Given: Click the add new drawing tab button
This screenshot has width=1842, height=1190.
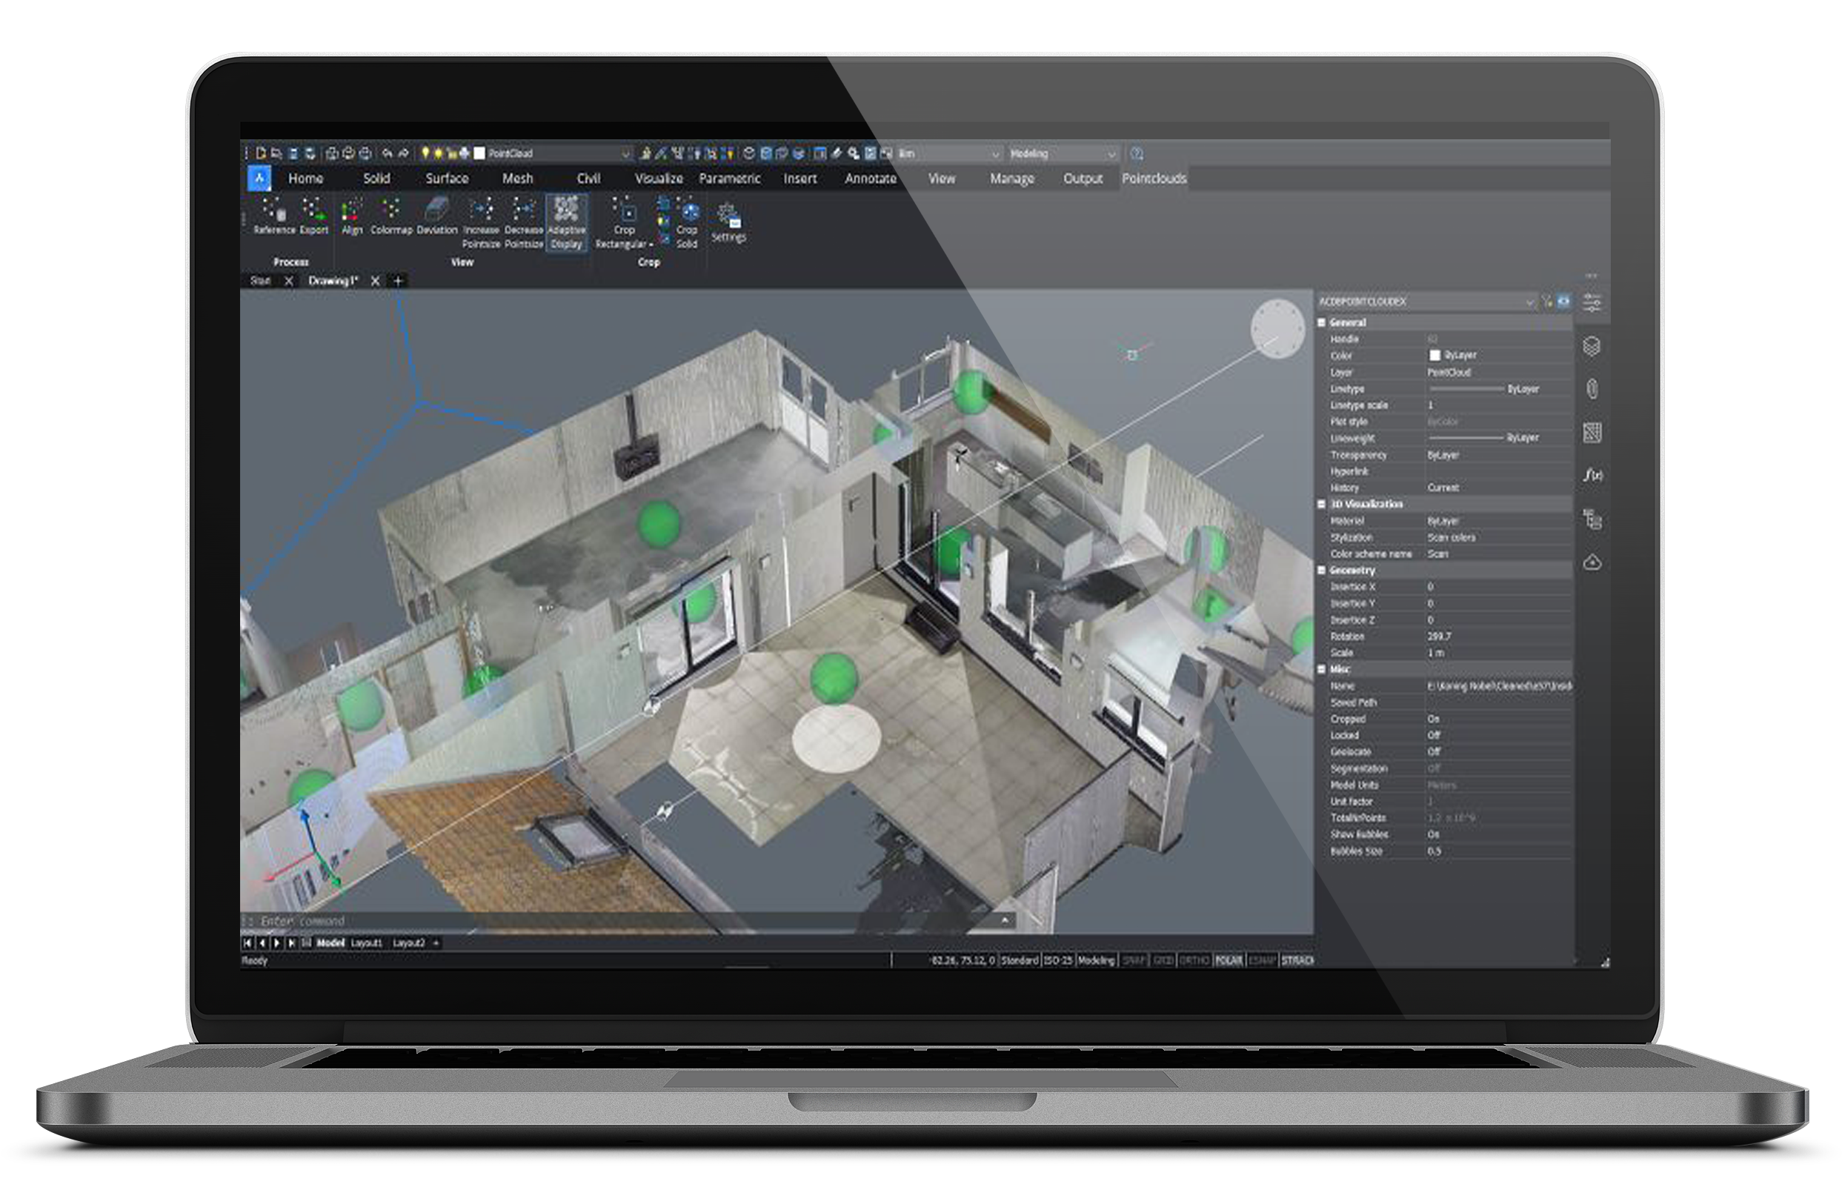Looking at the screenshot, I should point(398,282).
